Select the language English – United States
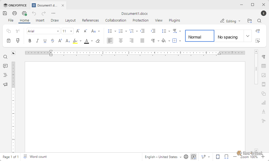Screen dimensions: 269x161 (162, 157)
